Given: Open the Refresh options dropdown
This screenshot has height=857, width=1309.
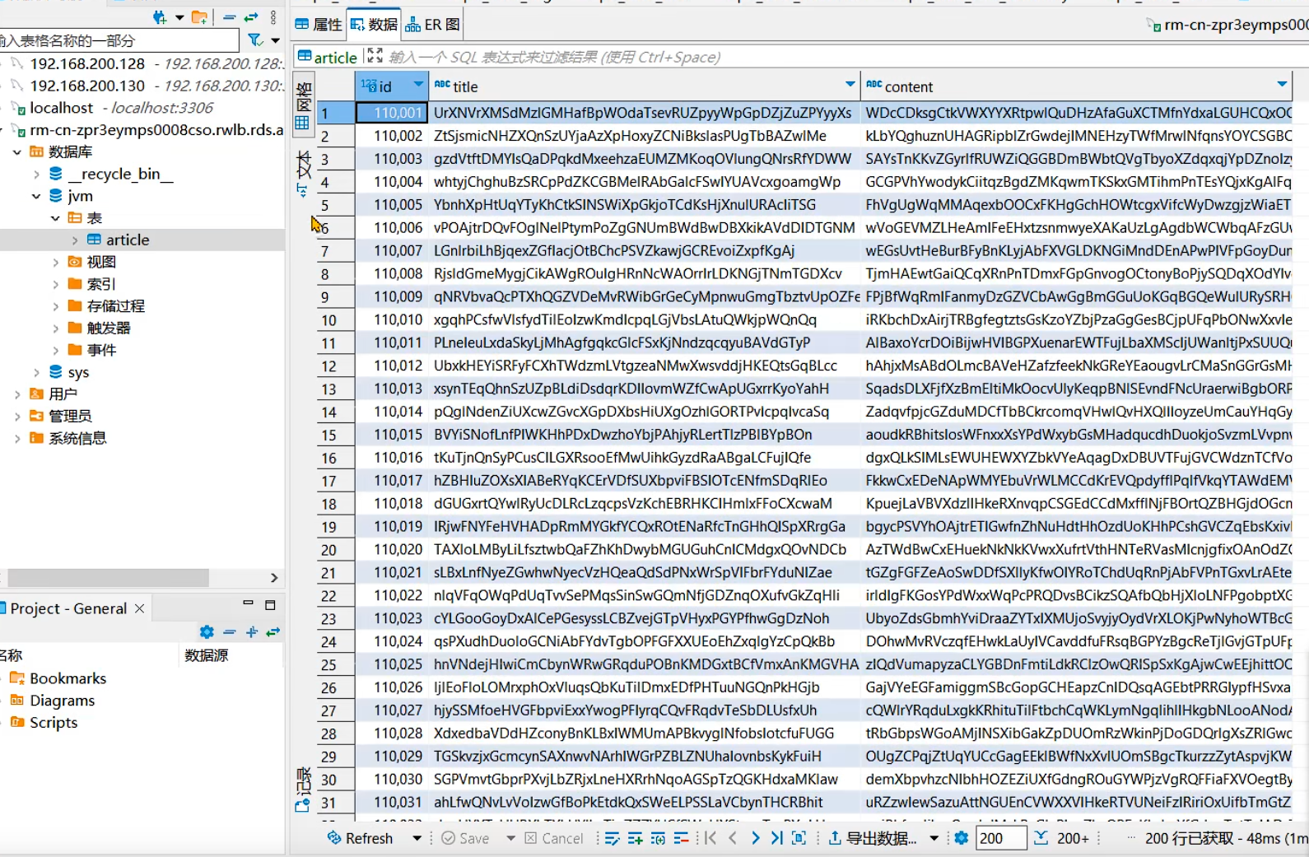Looking at the screenshot, I should 417,838.
